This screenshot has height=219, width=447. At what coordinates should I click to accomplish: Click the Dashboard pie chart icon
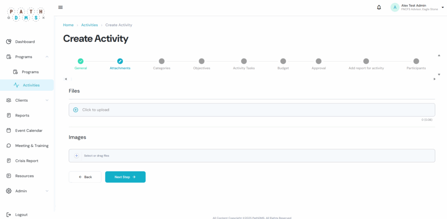9,42
